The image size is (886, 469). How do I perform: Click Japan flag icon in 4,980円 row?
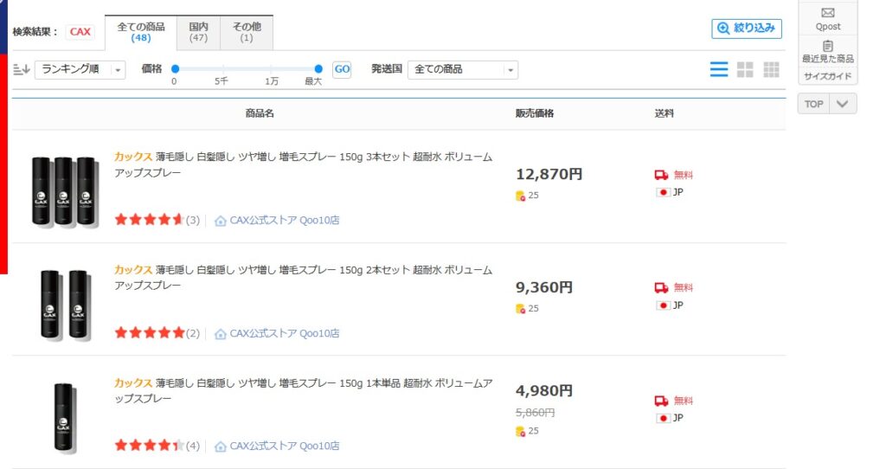click(663, 418)
